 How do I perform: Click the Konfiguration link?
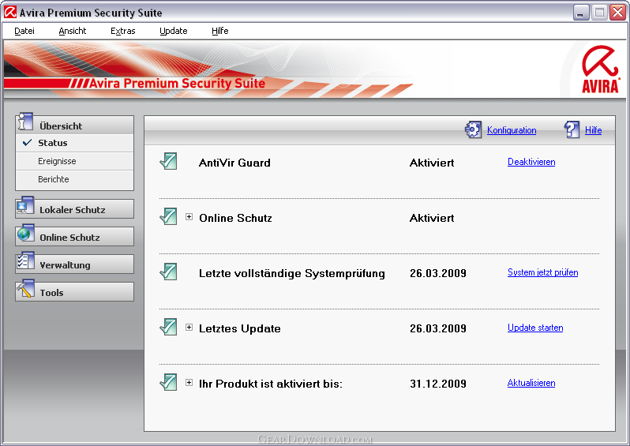(512, 130)
